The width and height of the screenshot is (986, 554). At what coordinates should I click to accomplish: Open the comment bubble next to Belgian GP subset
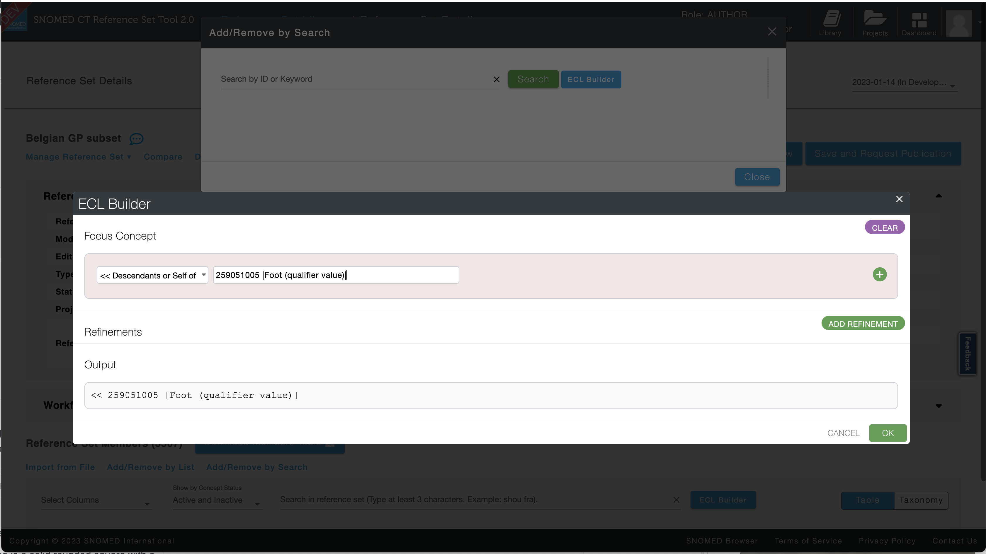point(136,138)
